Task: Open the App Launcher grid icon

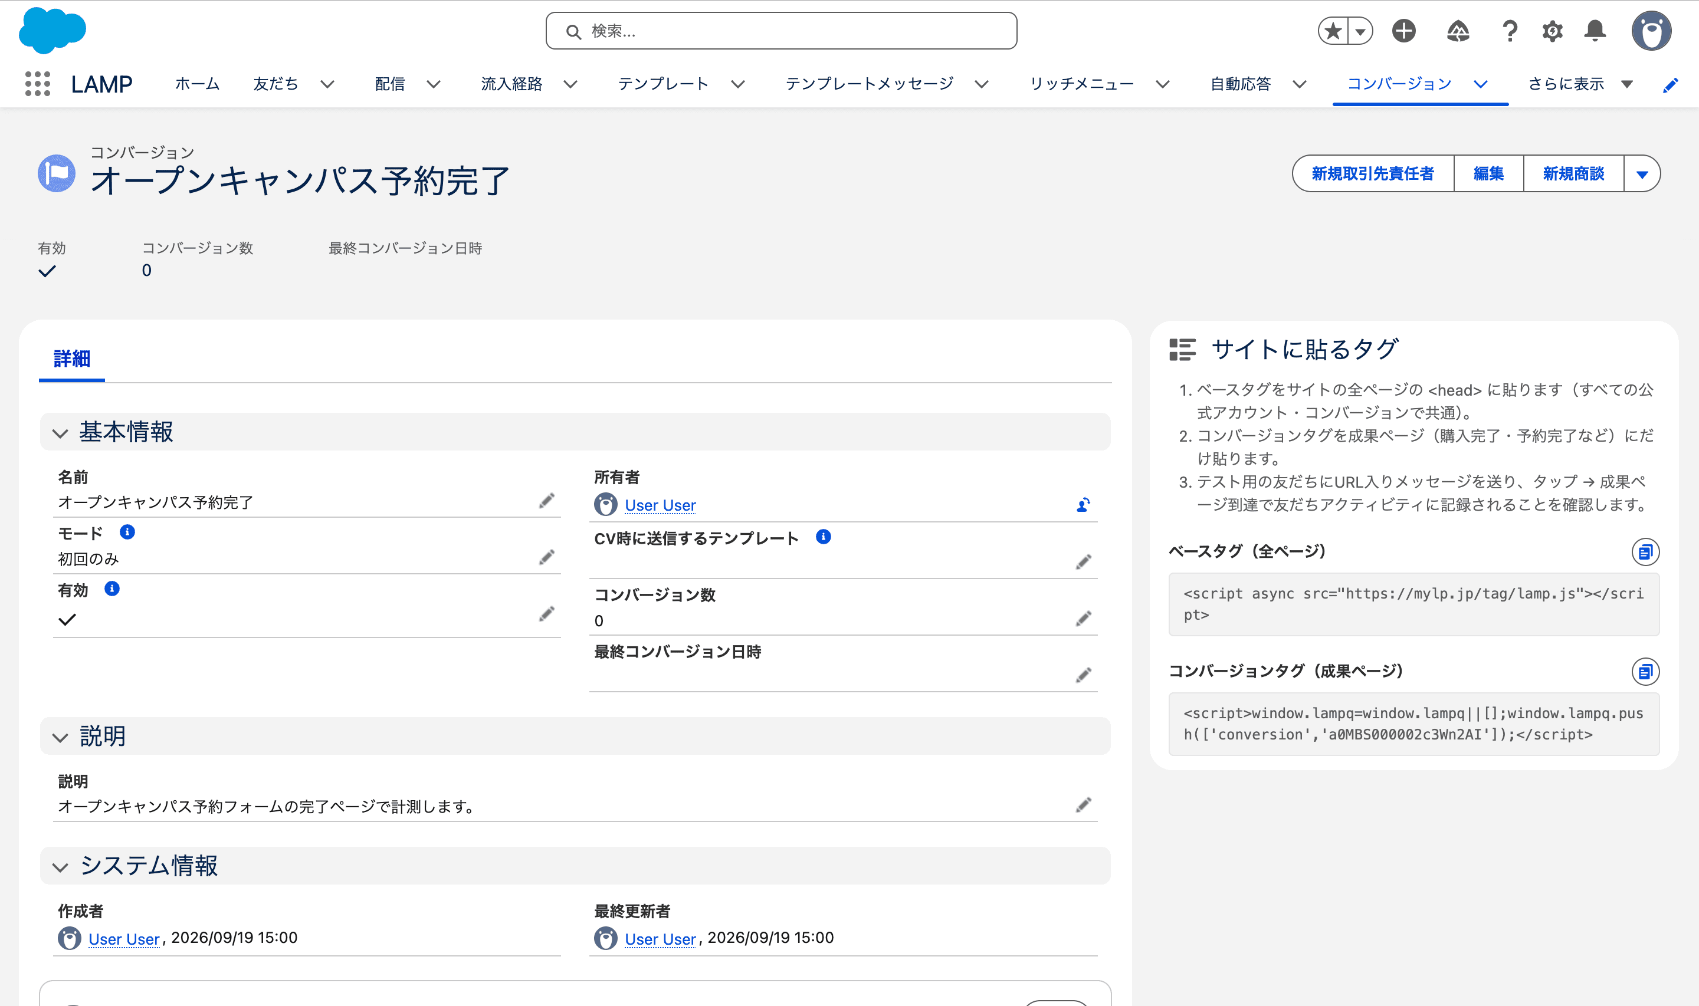Action: click(38, 84)
